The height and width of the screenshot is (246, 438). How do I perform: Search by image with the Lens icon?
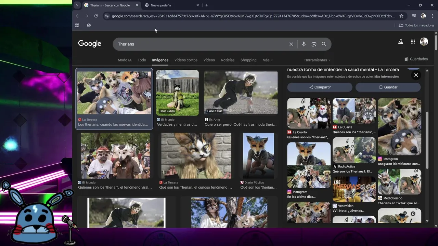pyautogui.click(x=314, y=44)
